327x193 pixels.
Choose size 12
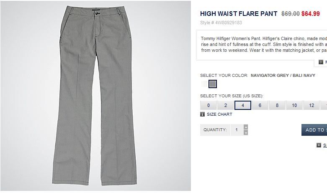[x=312, y=105]
